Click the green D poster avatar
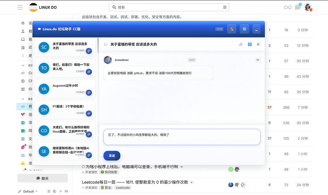 click(231, 169)
